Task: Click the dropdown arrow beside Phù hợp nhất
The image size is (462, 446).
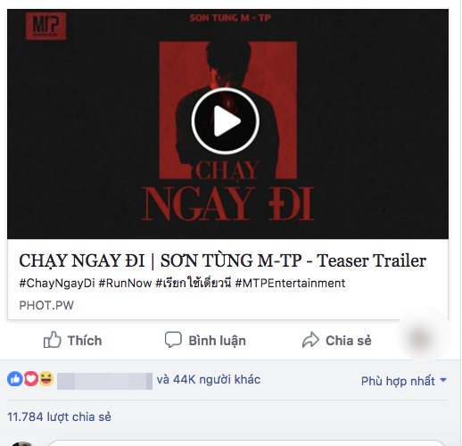Action: [443, 380]
